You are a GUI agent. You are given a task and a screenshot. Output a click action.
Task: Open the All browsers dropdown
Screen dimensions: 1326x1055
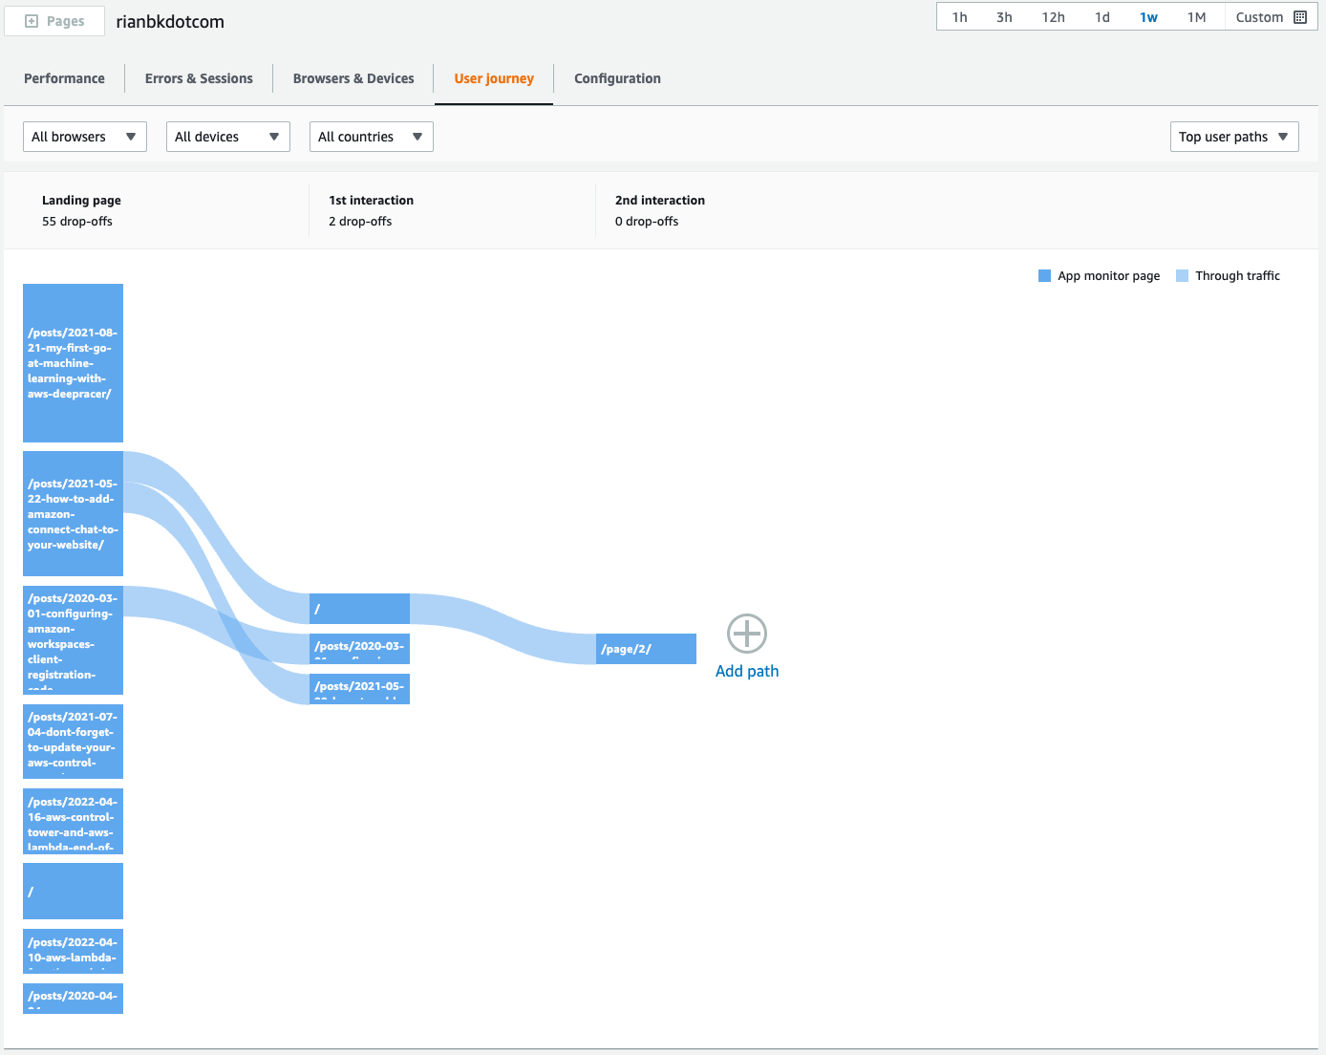[x=85, y=137]
